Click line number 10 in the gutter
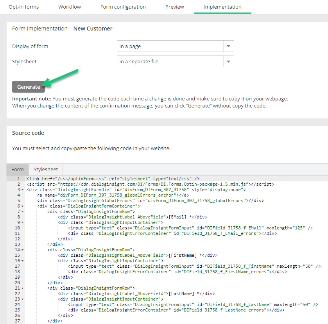This screenshot has width=328, height=324. pos(17,228)
